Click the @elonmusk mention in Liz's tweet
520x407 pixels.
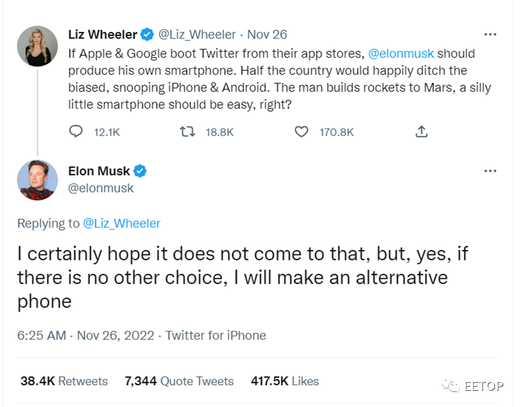coord(401,53)
